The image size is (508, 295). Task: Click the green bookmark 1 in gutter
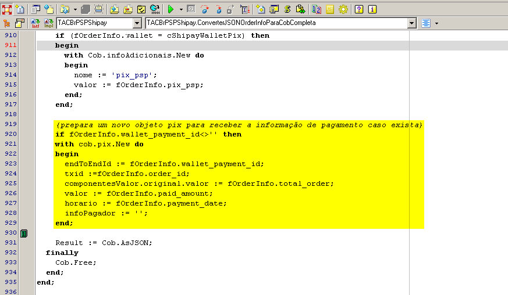pos(24,233)
